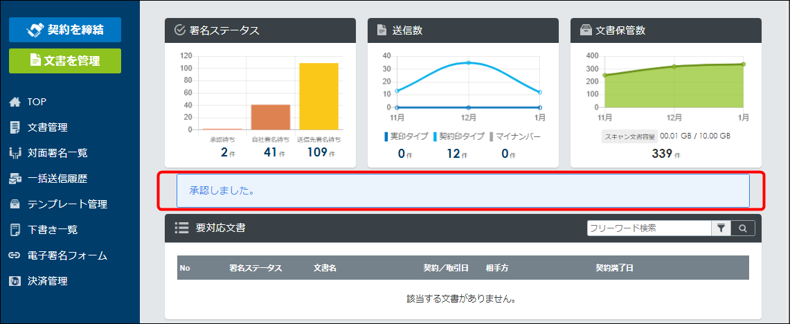Open 電子署名フォーム menu label
This screenshot has height=324, width=790.
(68, 255)
